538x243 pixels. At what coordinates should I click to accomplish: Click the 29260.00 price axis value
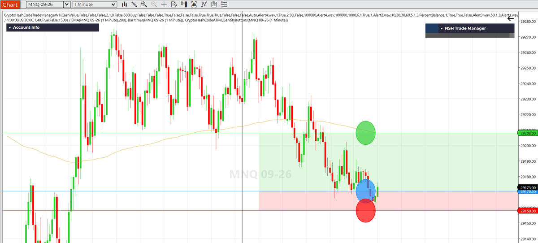pos(529,52)
